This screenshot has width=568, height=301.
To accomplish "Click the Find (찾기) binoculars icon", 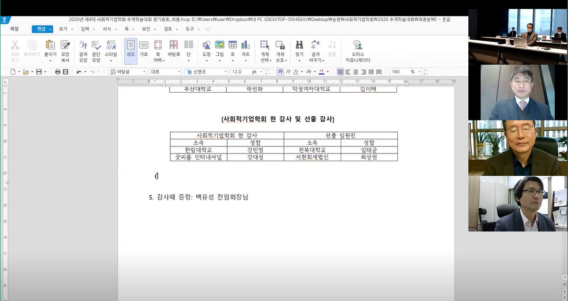I will click(299, 45).
